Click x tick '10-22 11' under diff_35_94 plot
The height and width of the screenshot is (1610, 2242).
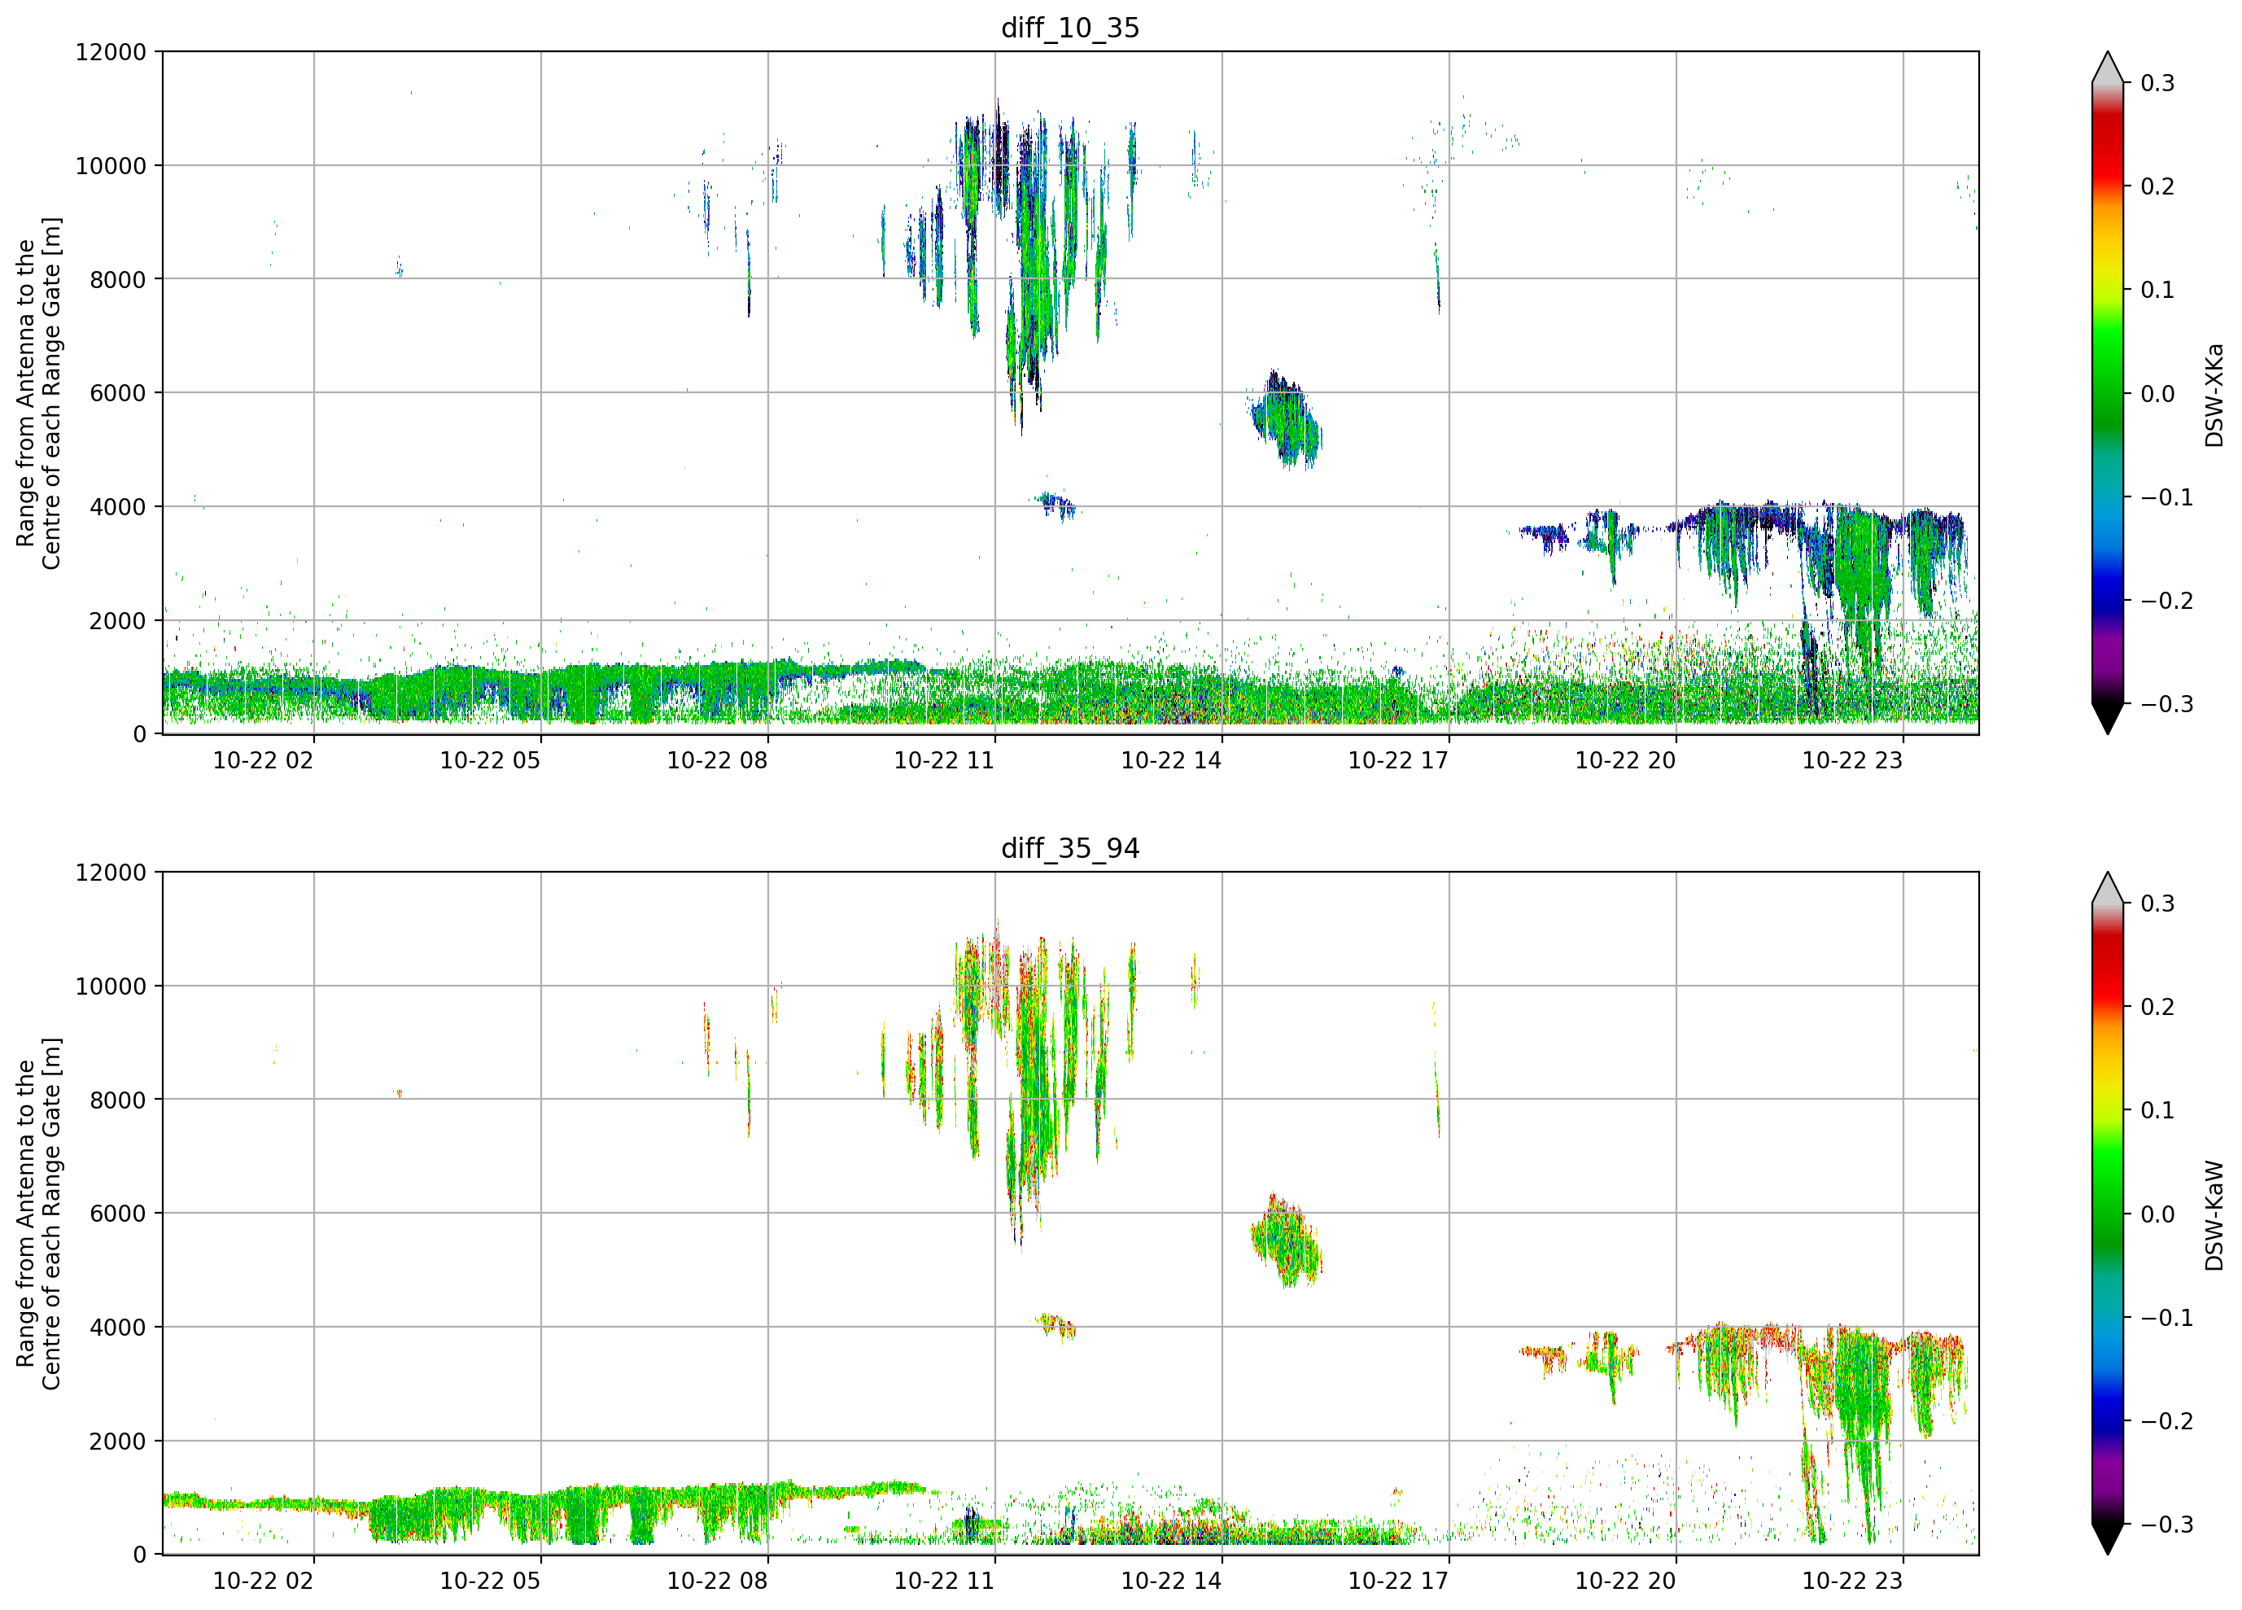[944, 1581]
